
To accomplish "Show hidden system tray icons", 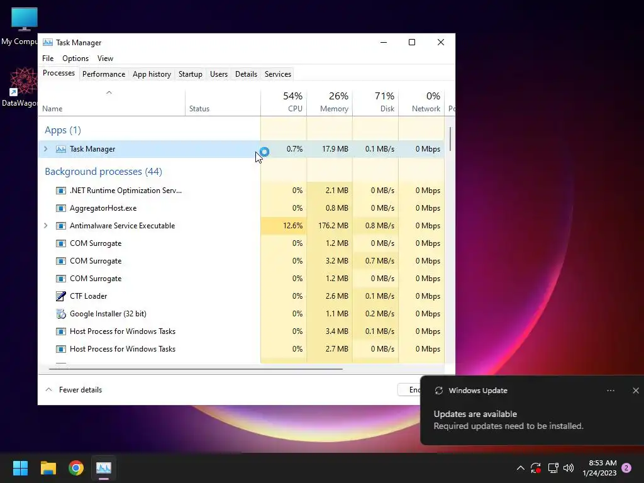I will point(520,468).
